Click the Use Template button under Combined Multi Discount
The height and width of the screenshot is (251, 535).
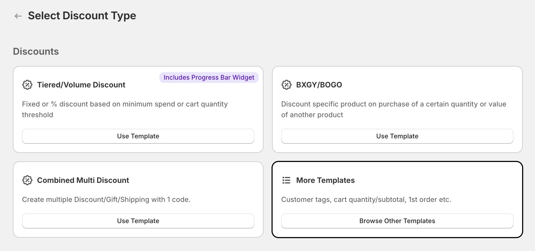[138, 221]
